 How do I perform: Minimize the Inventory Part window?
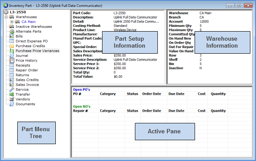230,6
